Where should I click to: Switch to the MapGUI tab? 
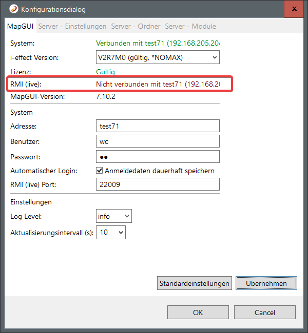20,26
